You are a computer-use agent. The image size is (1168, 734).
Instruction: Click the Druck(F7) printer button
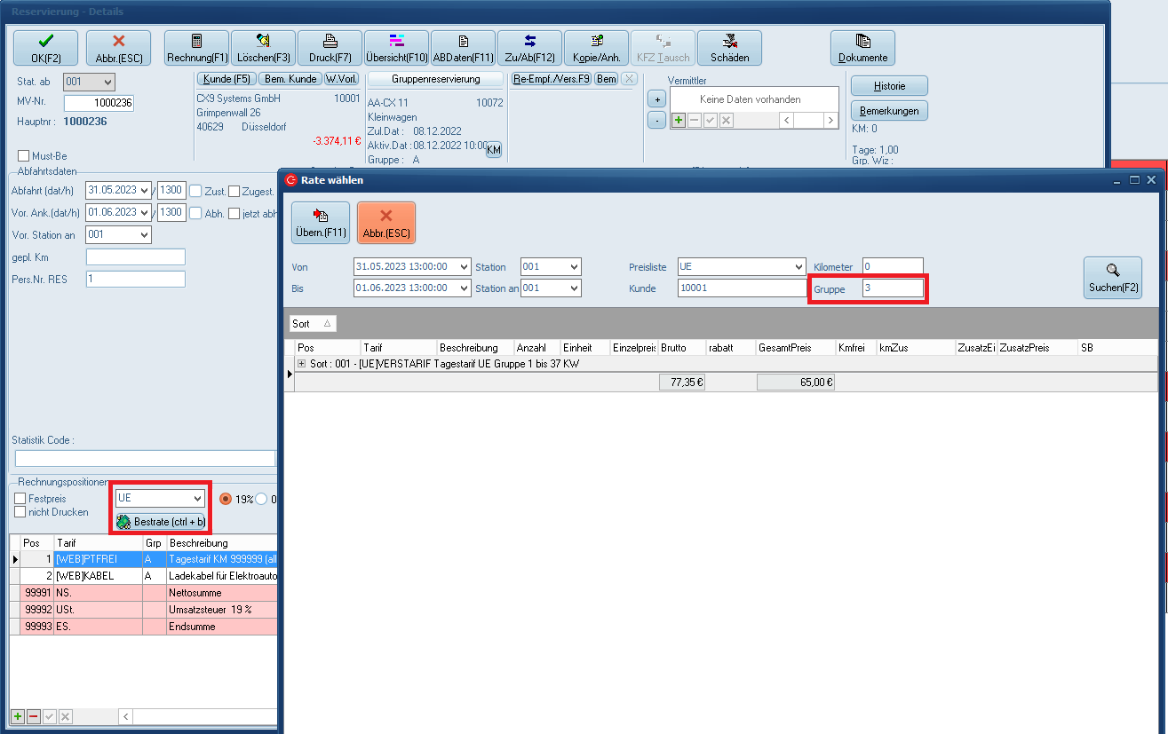[330, 48]
